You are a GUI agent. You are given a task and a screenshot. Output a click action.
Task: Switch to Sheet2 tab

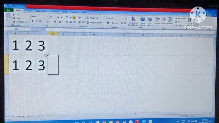[x=30, y=116]
